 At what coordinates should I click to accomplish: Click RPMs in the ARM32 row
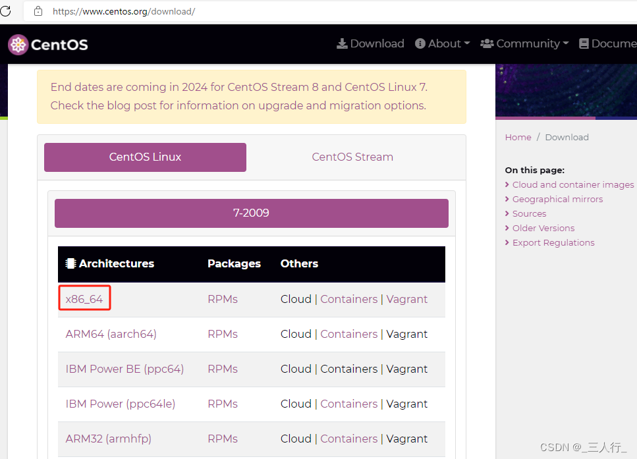(223, 439)
